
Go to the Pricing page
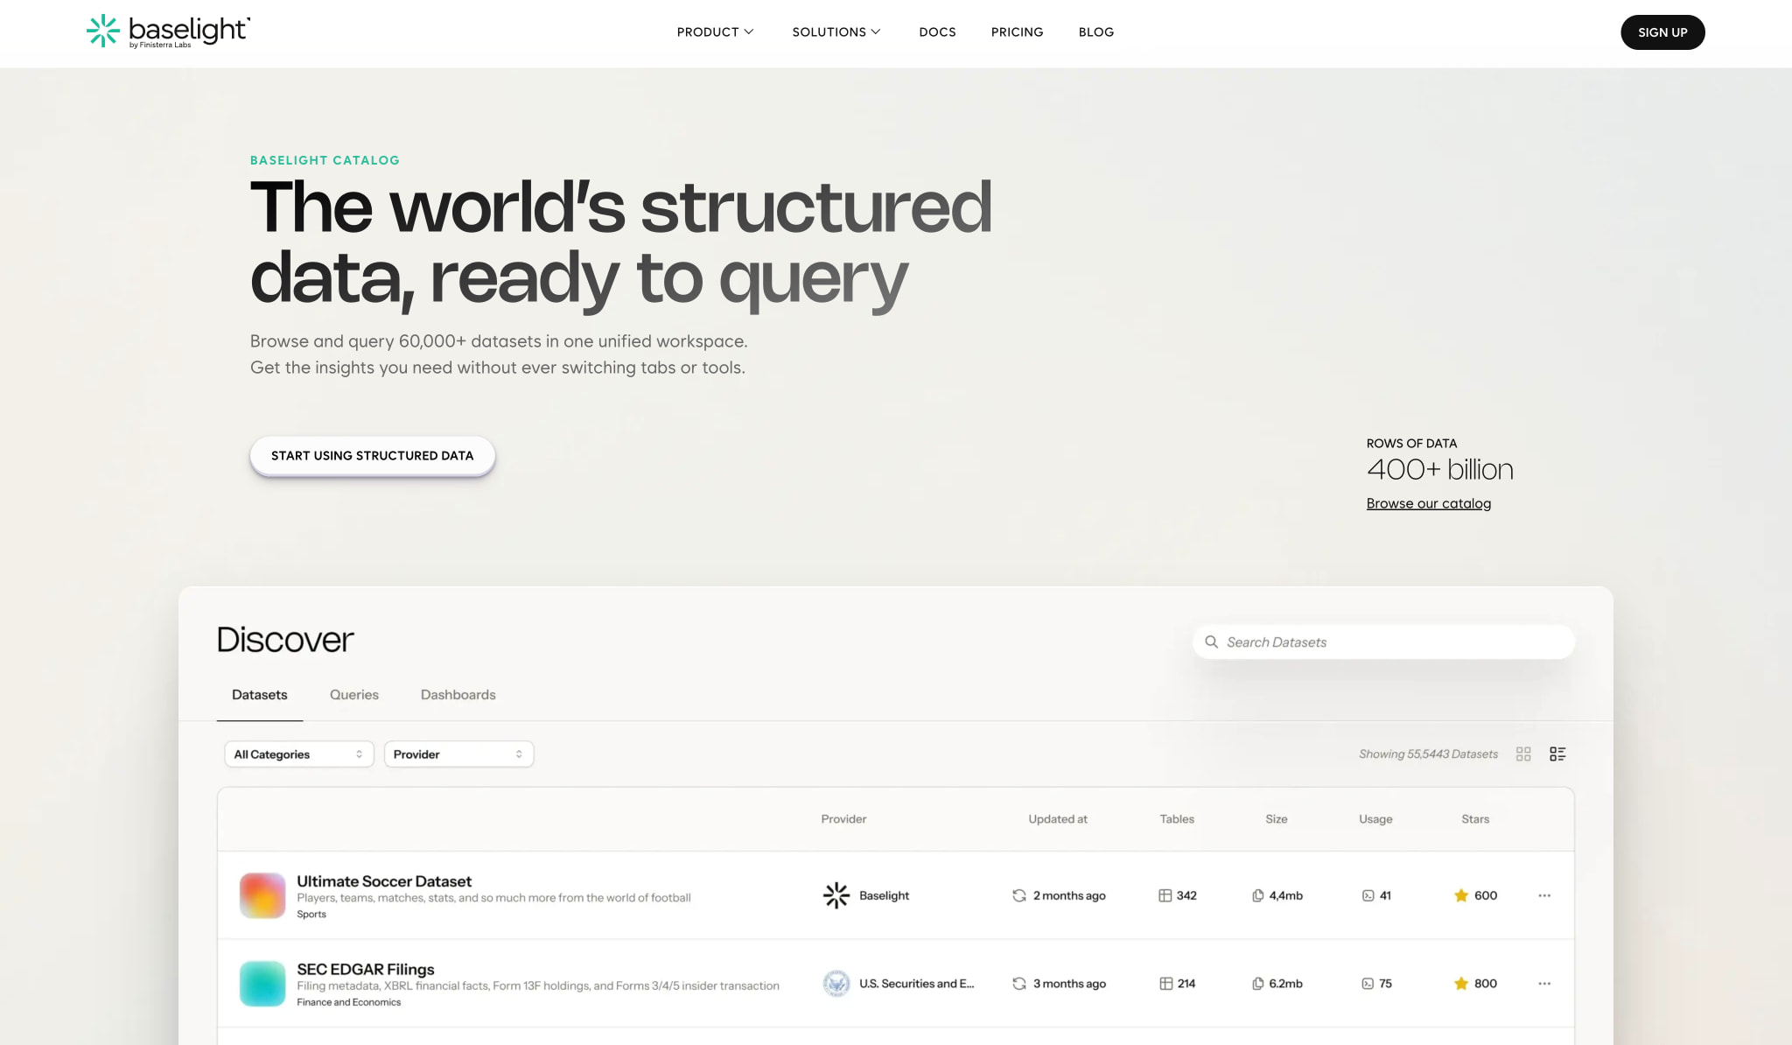coord(1017,32)
